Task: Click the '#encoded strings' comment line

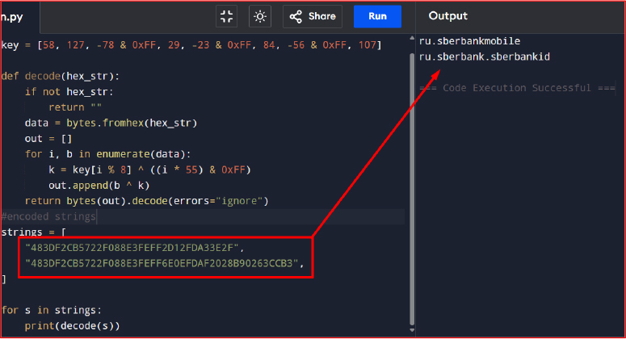Action: coord(48,216)
